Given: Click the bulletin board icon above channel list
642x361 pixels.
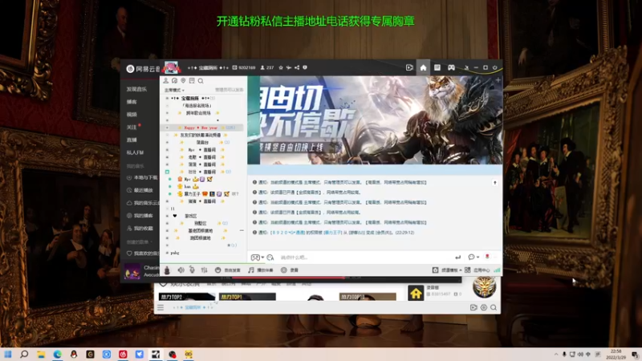Looking at the screenshot, I should [192, 81].
